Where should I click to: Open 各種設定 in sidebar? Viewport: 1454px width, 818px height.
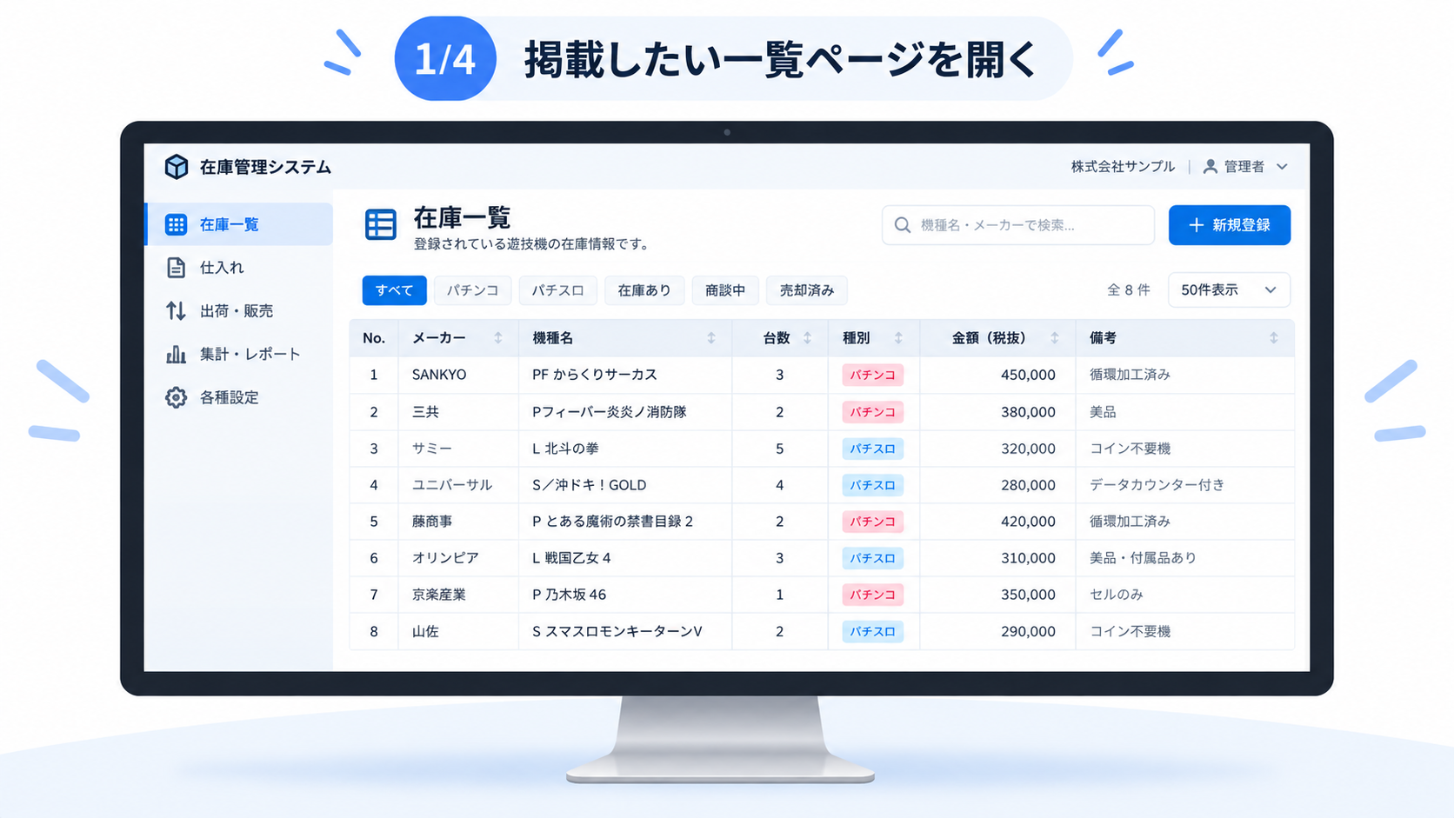[239, 397]
